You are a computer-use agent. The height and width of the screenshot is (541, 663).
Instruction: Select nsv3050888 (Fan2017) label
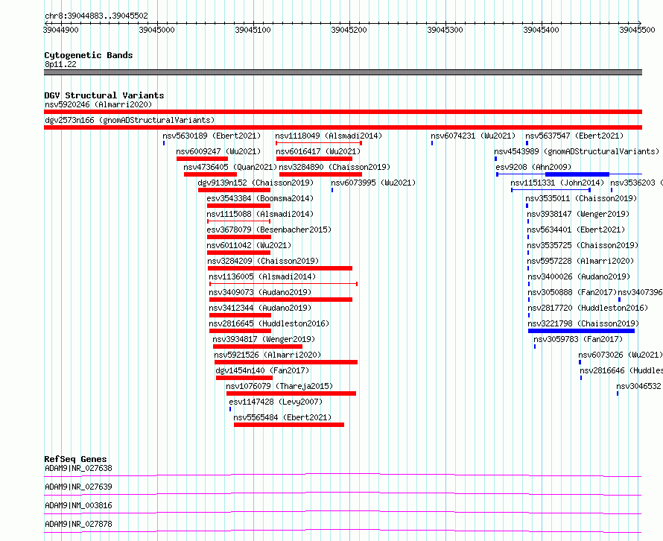tap(572, 292)
